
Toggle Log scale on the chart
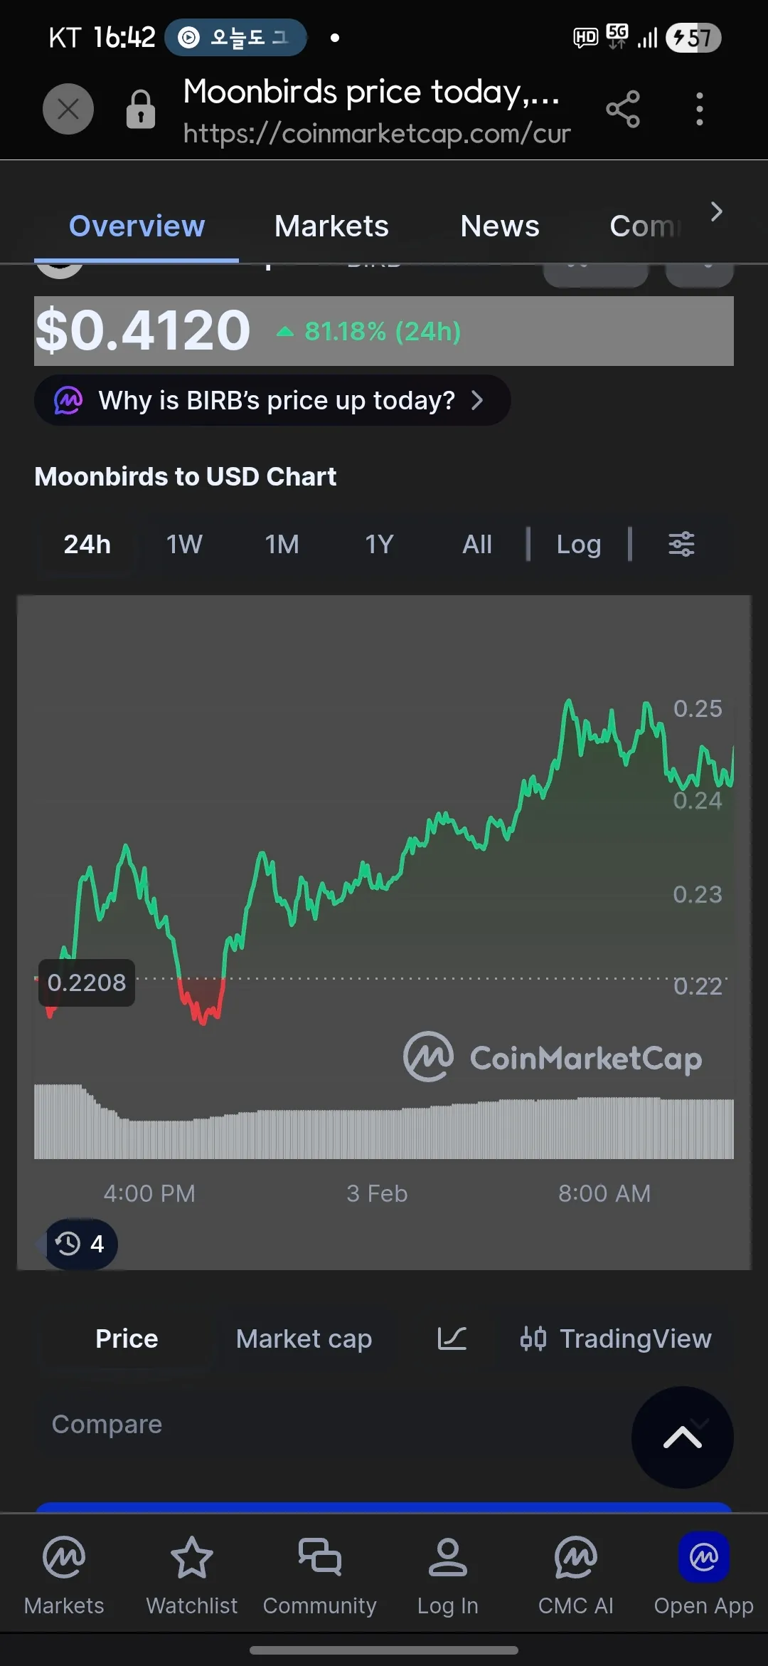pyautogui.click(x=578, y=545)
